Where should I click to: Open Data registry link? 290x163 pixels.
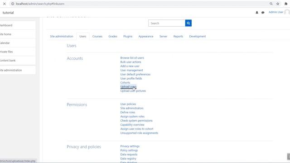(x=128, y=158)
